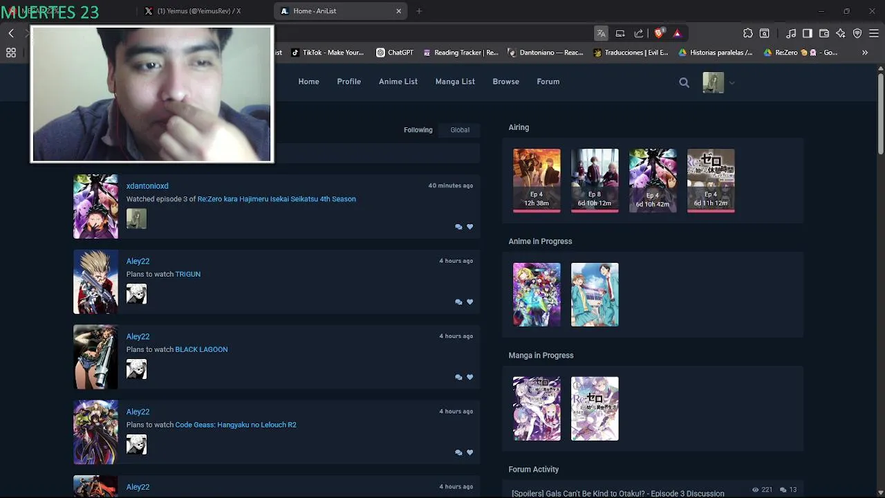This screenshot has width=885, height=498.
Task: Expand profile dropdown chevron beside avatar
Action: 732,83
